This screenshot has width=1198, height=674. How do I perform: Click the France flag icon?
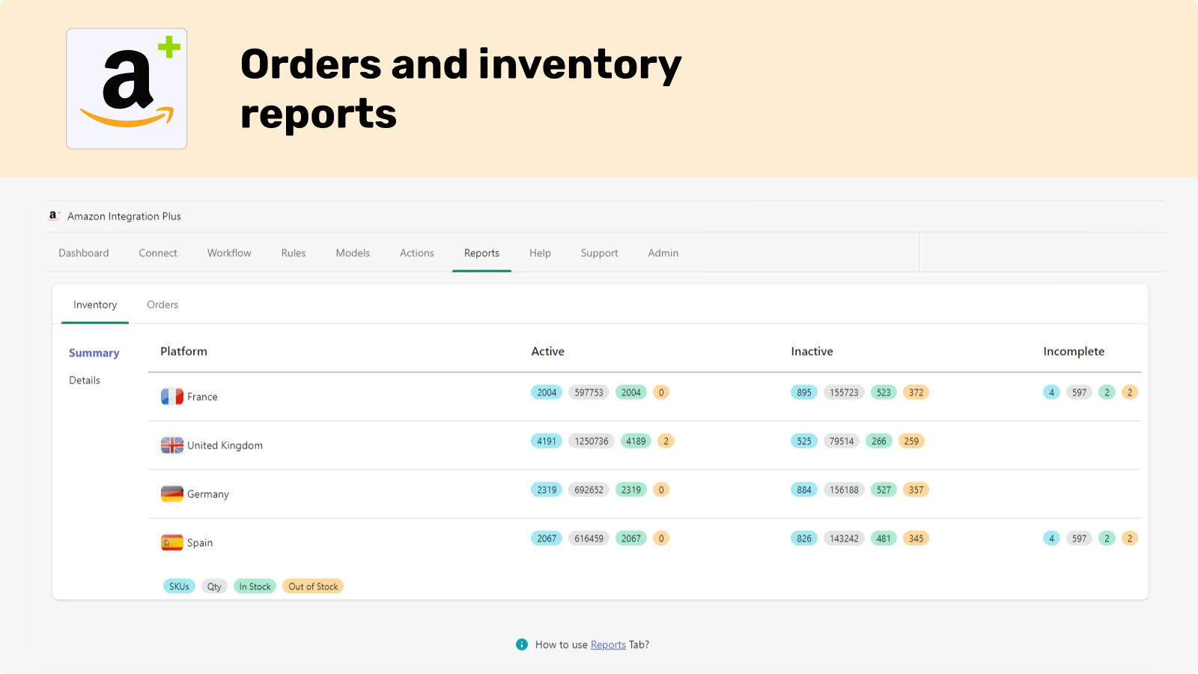click(x=172, y=396)
